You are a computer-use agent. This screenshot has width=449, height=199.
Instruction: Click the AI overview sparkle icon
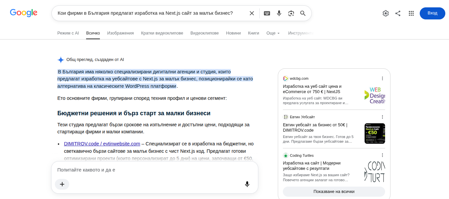pos(61,60)
